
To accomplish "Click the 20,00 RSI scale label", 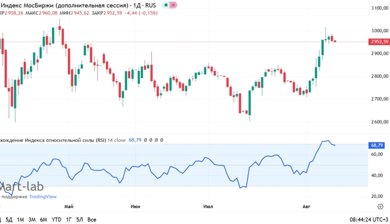I will click(377, 196).
